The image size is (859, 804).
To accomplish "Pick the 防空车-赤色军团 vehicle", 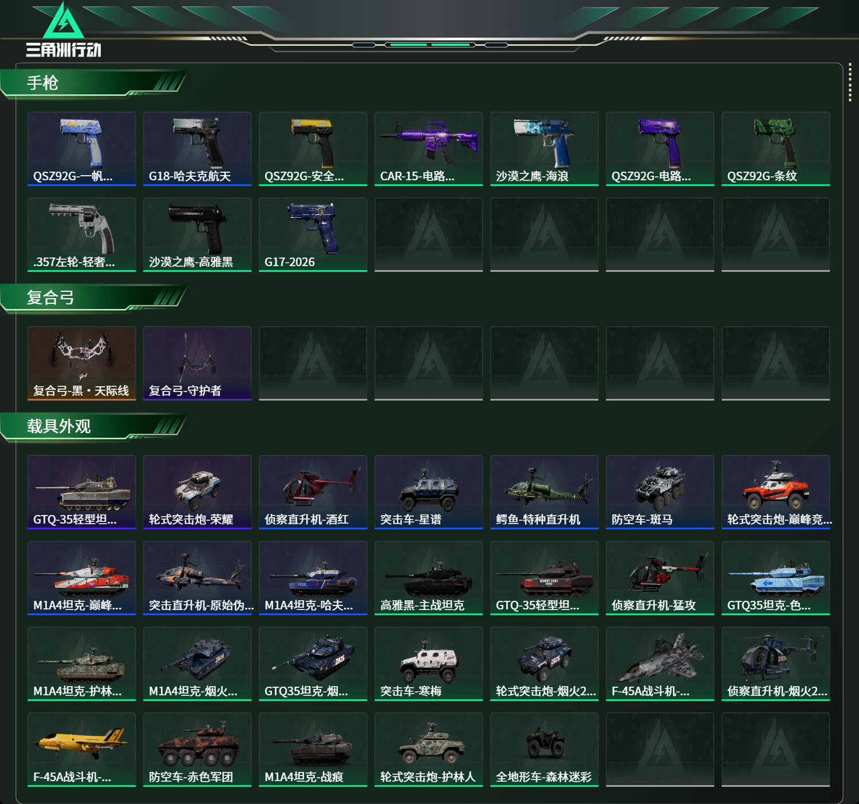I will [x=197, y=750].
